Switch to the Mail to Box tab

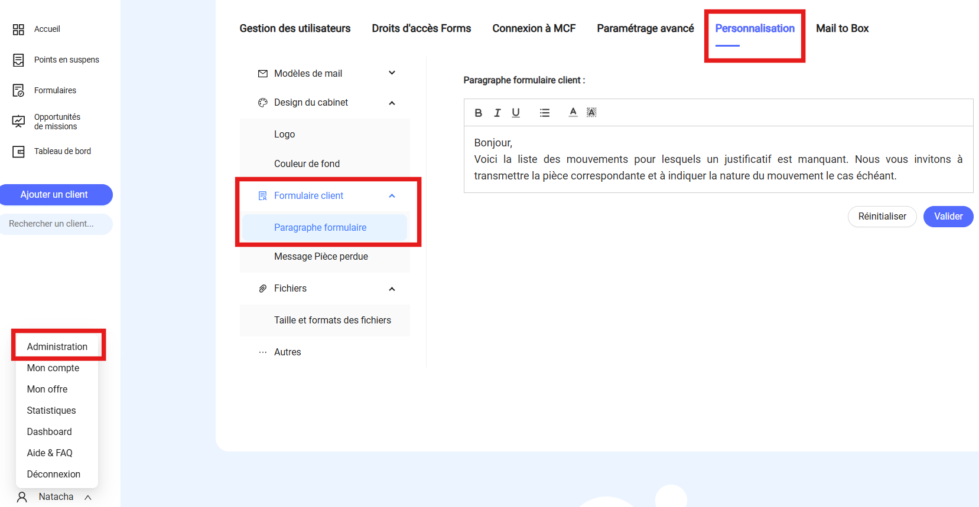(x=842, y=28)
